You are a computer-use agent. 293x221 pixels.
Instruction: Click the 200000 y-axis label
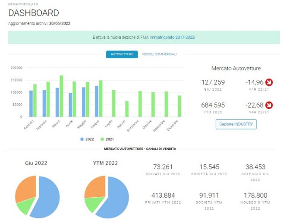click(16, 68)
